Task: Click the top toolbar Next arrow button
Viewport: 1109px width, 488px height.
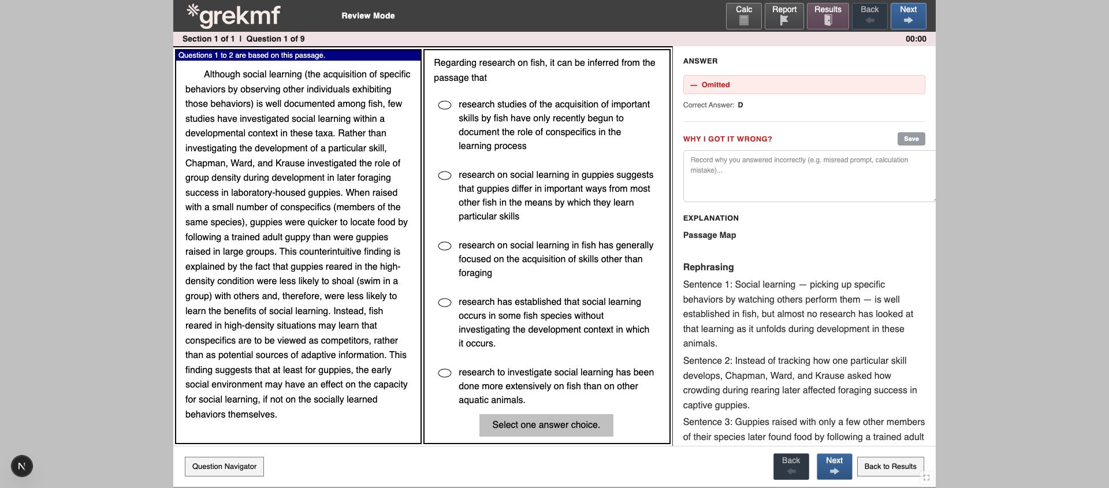Action: tap(908, 16)
